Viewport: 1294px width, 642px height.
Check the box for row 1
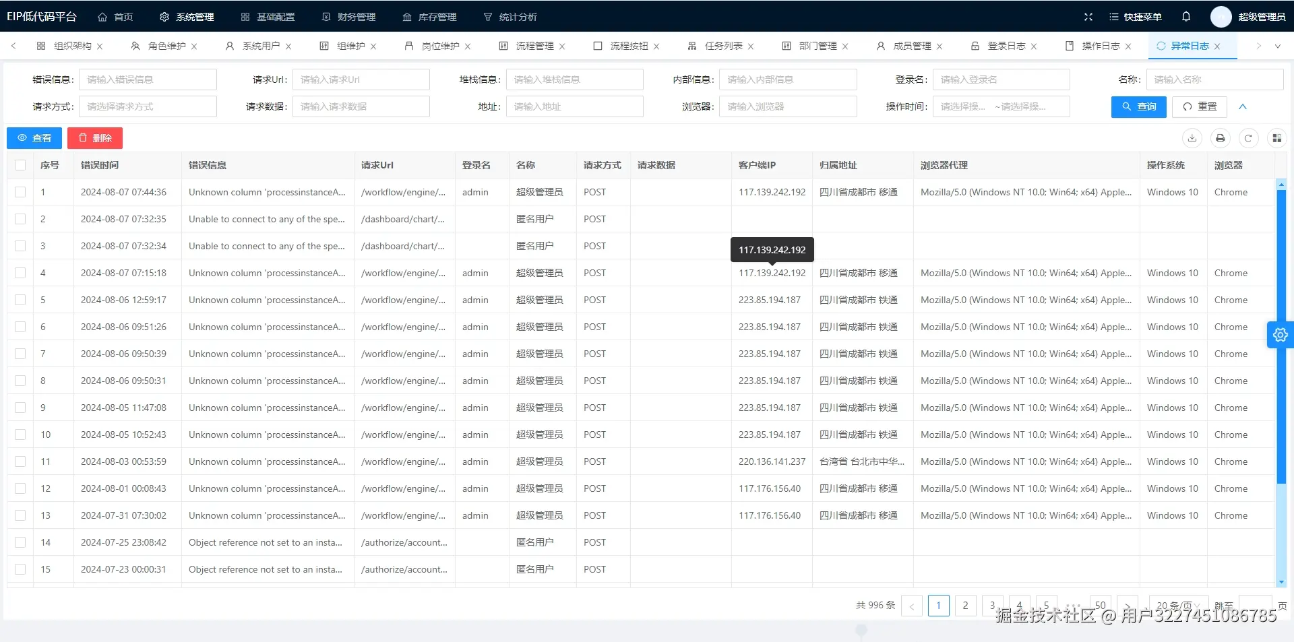[x=20, y=192]
